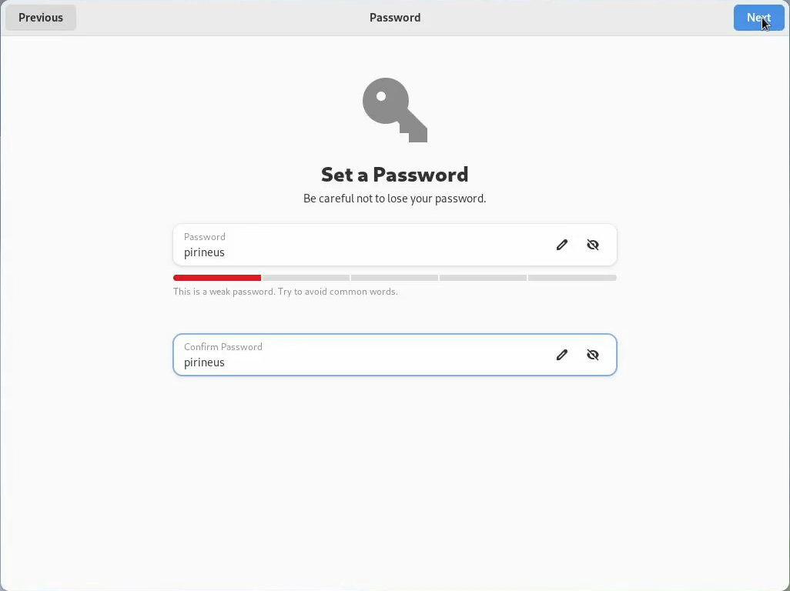Image resolution: width=790 pixels, height=591 pixels.
Task: Click the middle strength bar segment
Action: (394, 278)
